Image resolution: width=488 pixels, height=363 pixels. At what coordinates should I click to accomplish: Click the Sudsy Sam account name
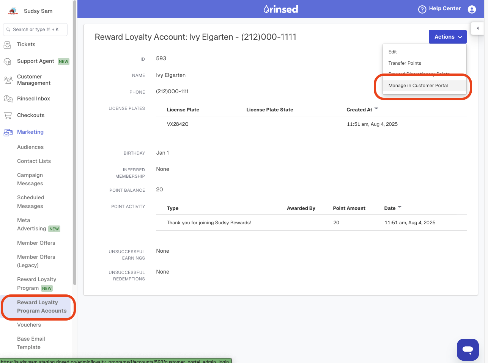click(38, 11)
